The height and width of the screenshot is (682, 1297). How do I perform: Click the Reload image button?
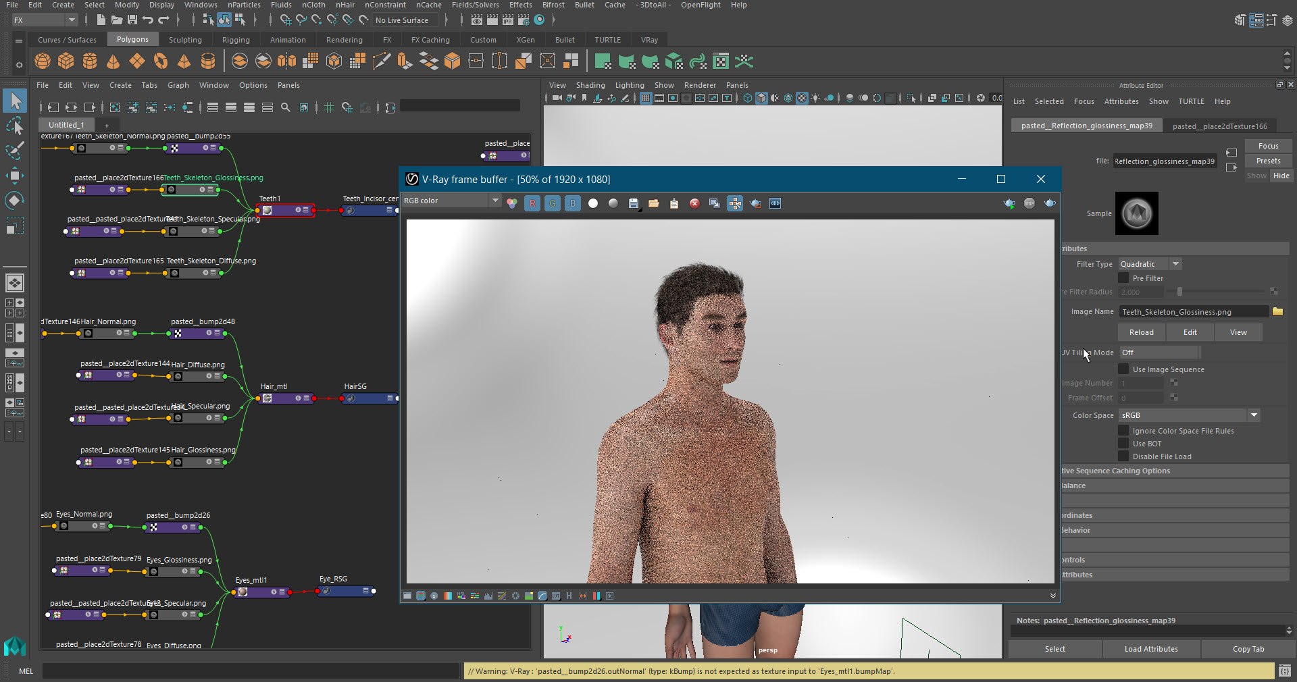(1142, 332)
